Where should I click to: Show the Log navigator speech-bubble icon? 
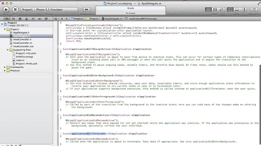pos(46,19)
